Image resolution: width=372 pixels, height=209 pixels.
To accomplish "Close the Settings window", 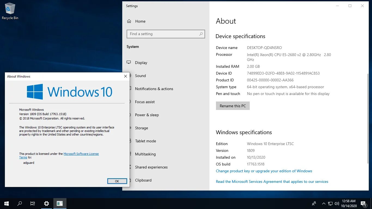I will [x=362, y=6].
